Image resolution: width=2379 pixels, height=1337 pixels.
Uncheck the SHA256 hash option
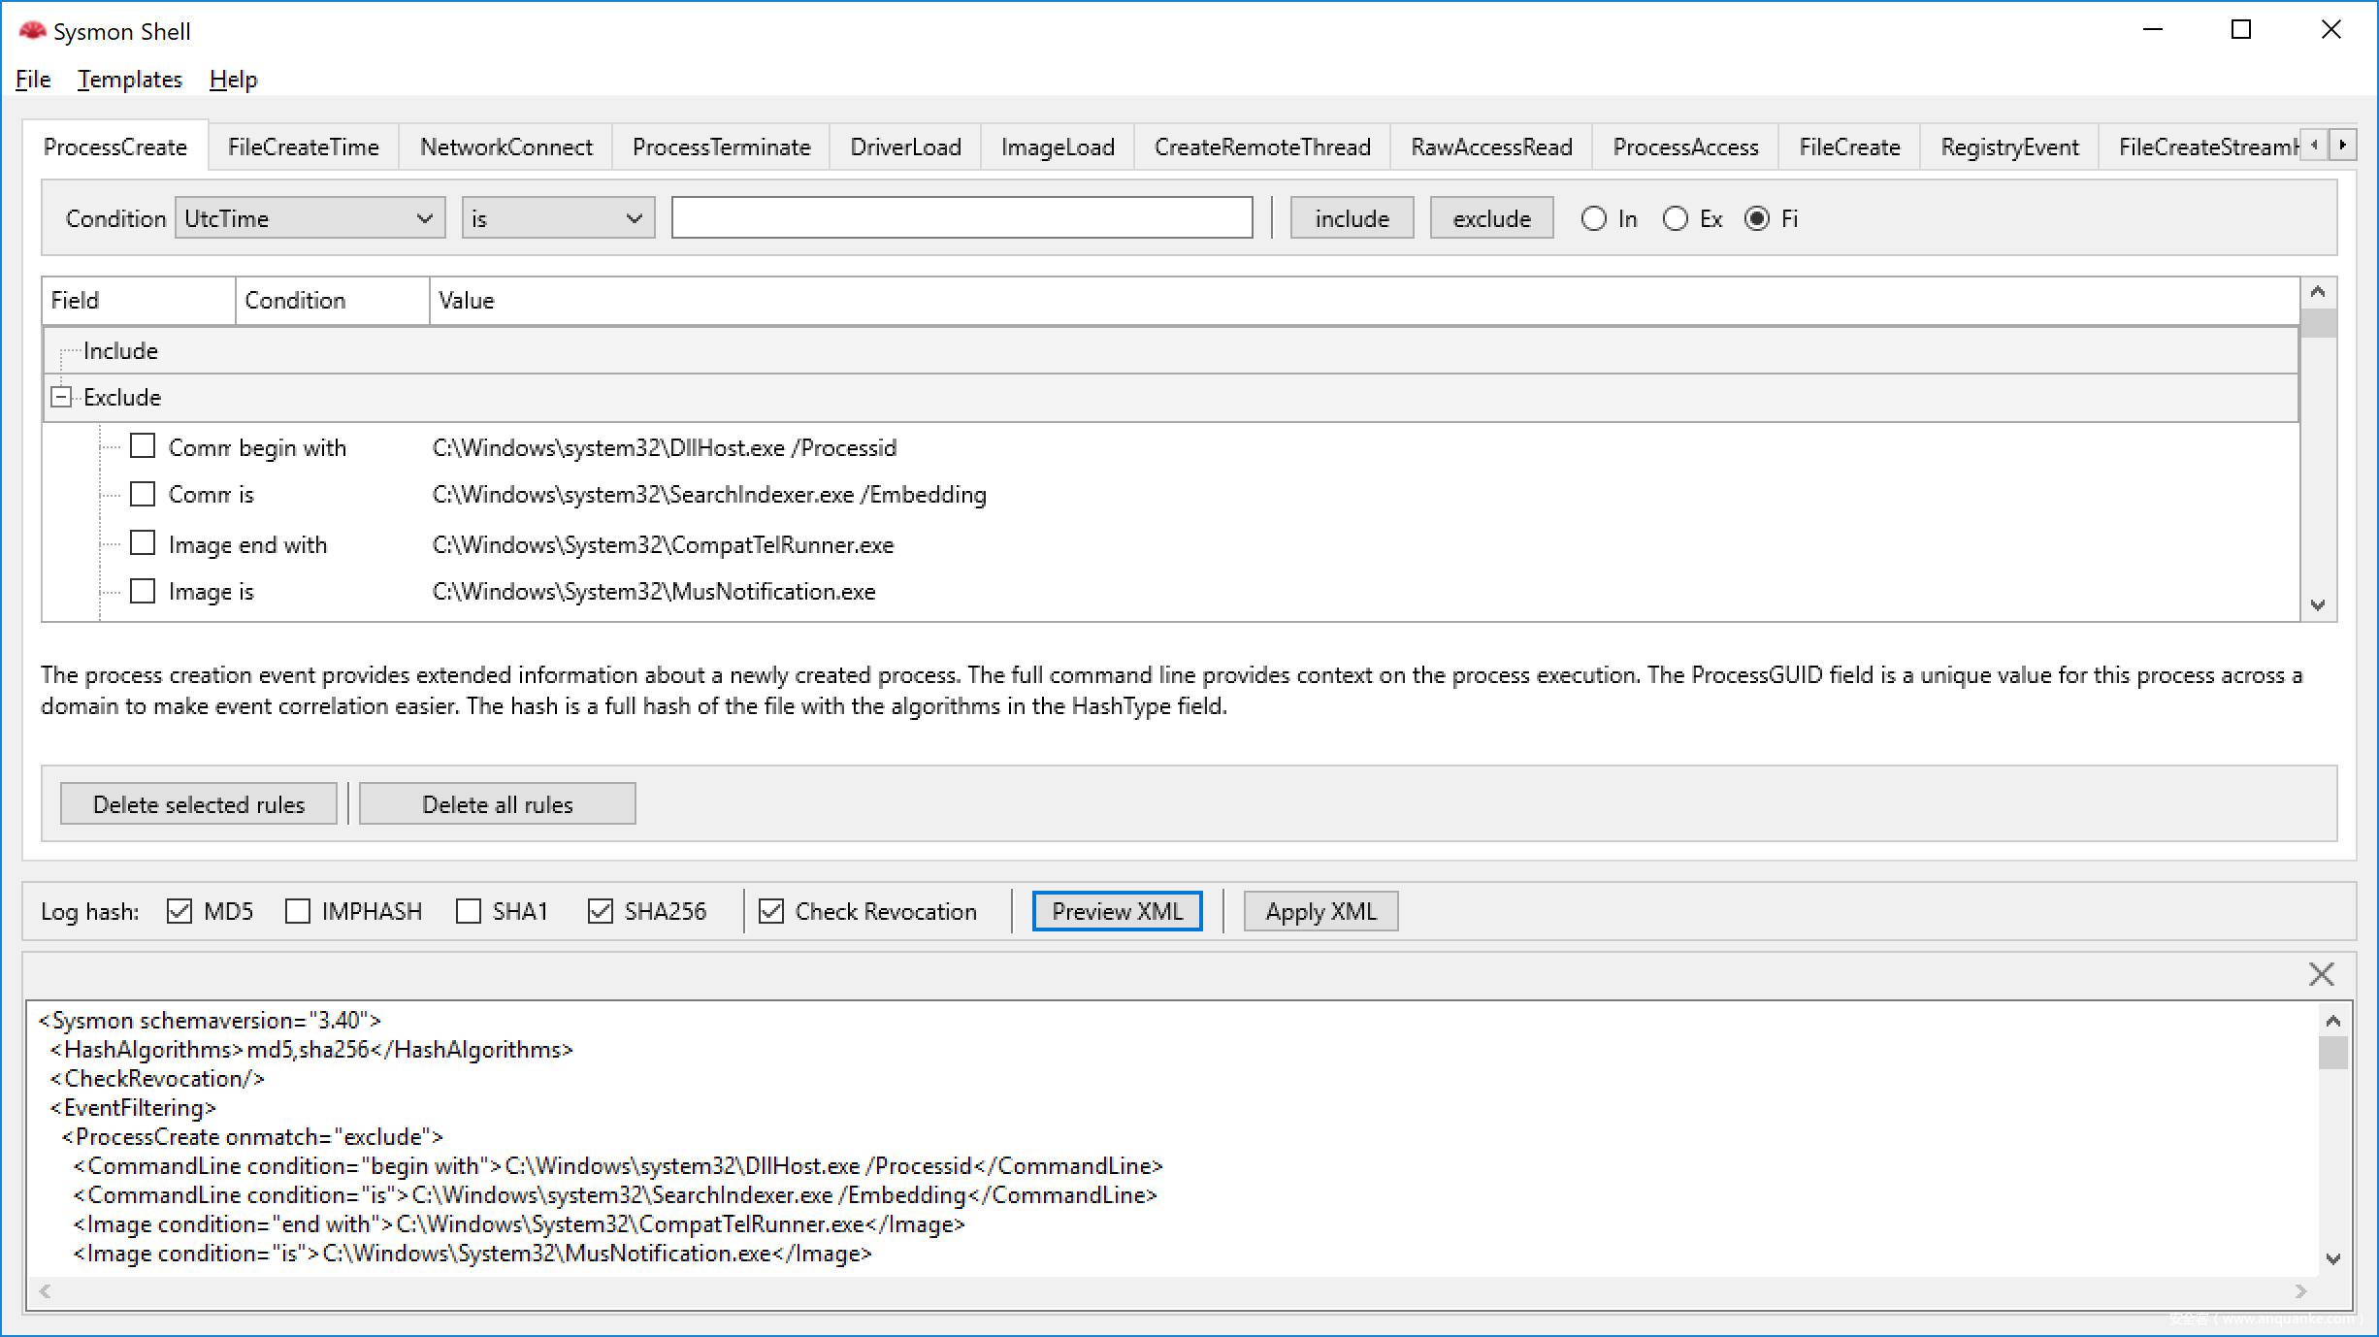point(601,911)
